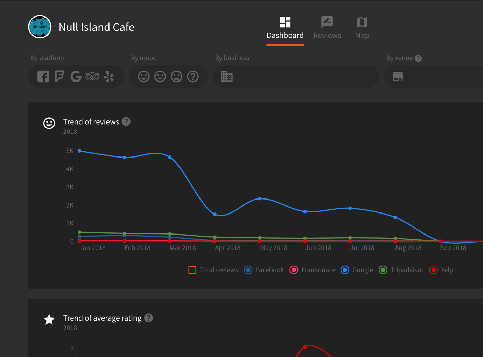Click the Google March 2018 data point

coord(170,157)
